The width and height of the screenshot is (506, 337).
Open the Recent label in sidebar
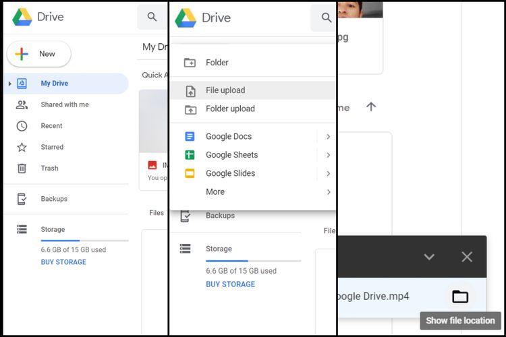pos(51,126)
